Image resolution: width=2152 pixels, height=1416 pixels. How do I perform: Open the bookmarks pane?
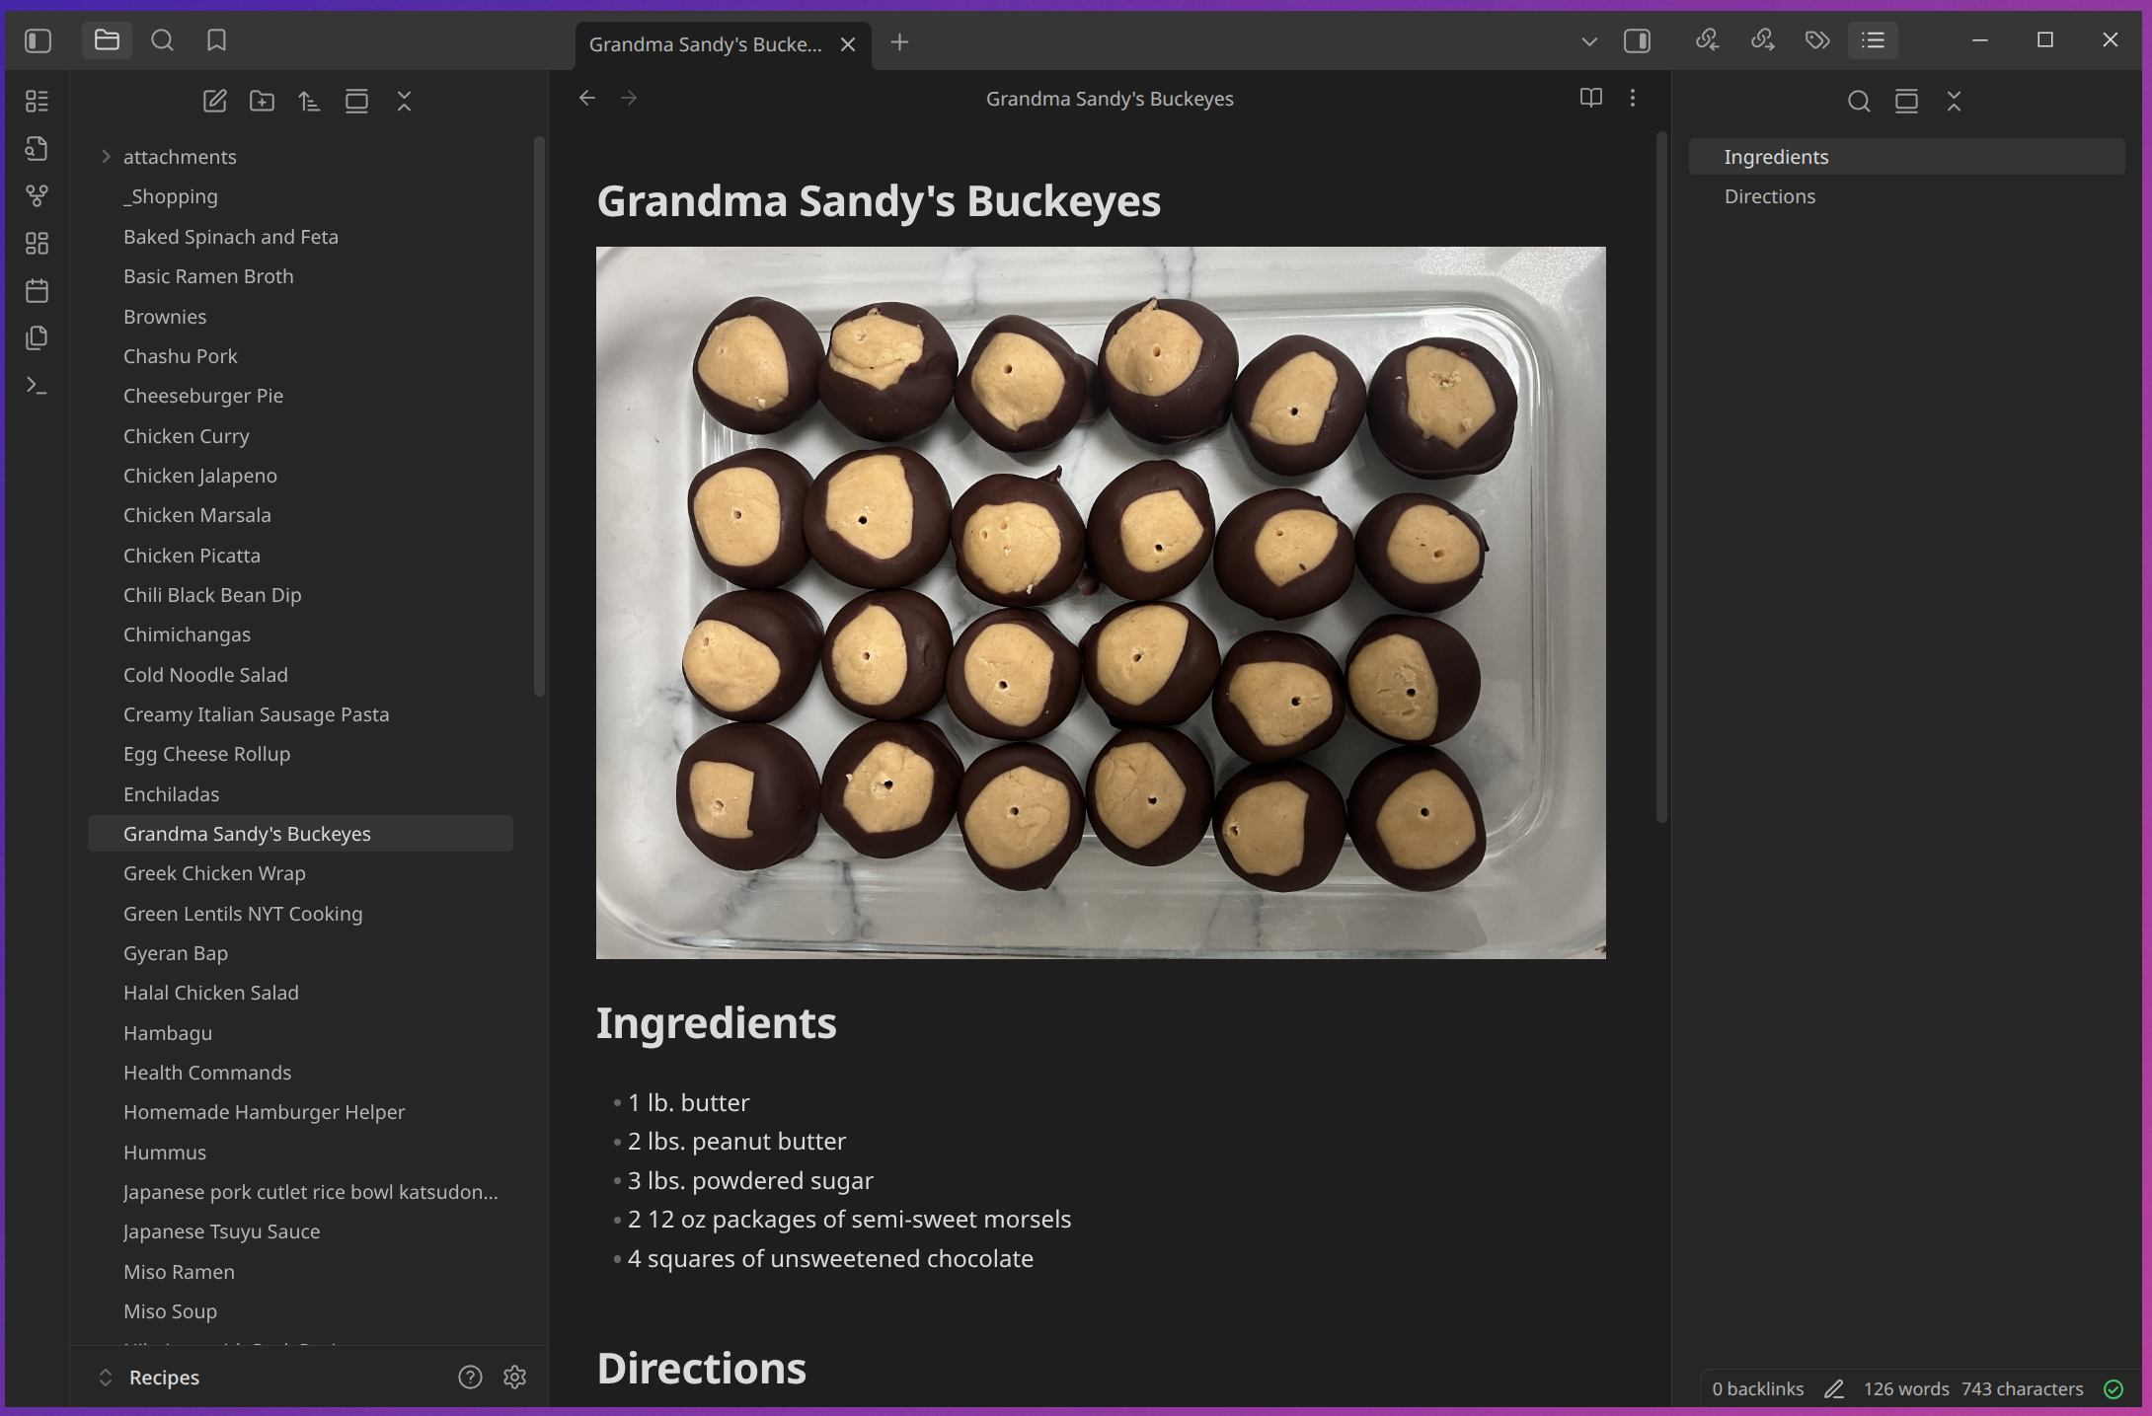click(216, 40)
